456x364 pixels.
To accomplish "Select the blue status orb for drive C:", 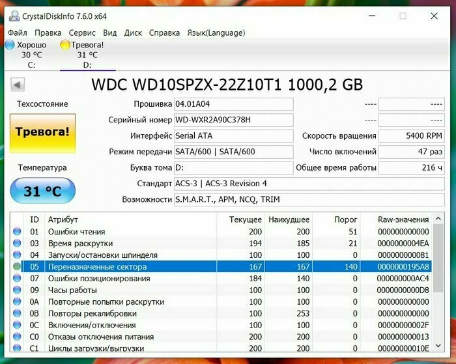I will point(10,45).
